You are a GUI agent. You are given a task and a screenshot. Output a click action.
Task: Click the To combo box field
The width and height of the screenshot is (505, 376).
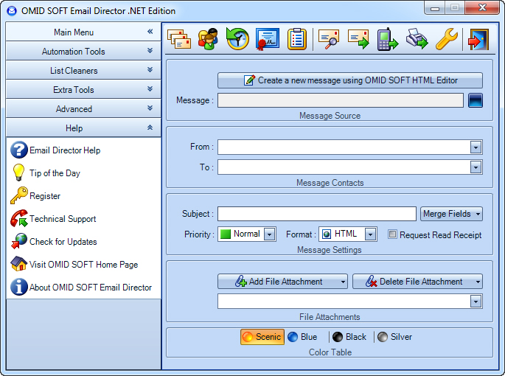[x=350, y=167]
